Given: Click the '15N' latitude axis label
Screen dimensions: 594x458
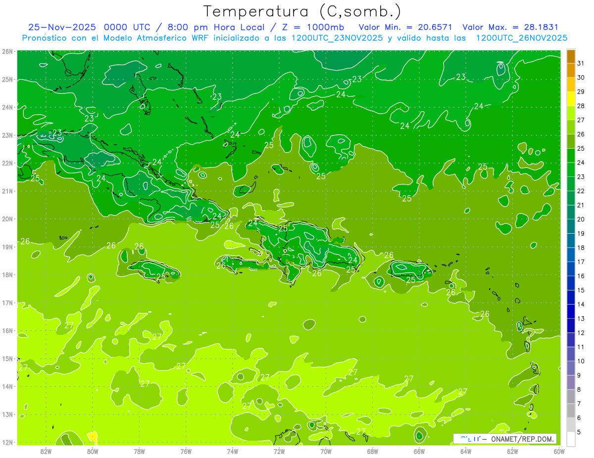Looking at the screenshot, I should tap(7, 358).
